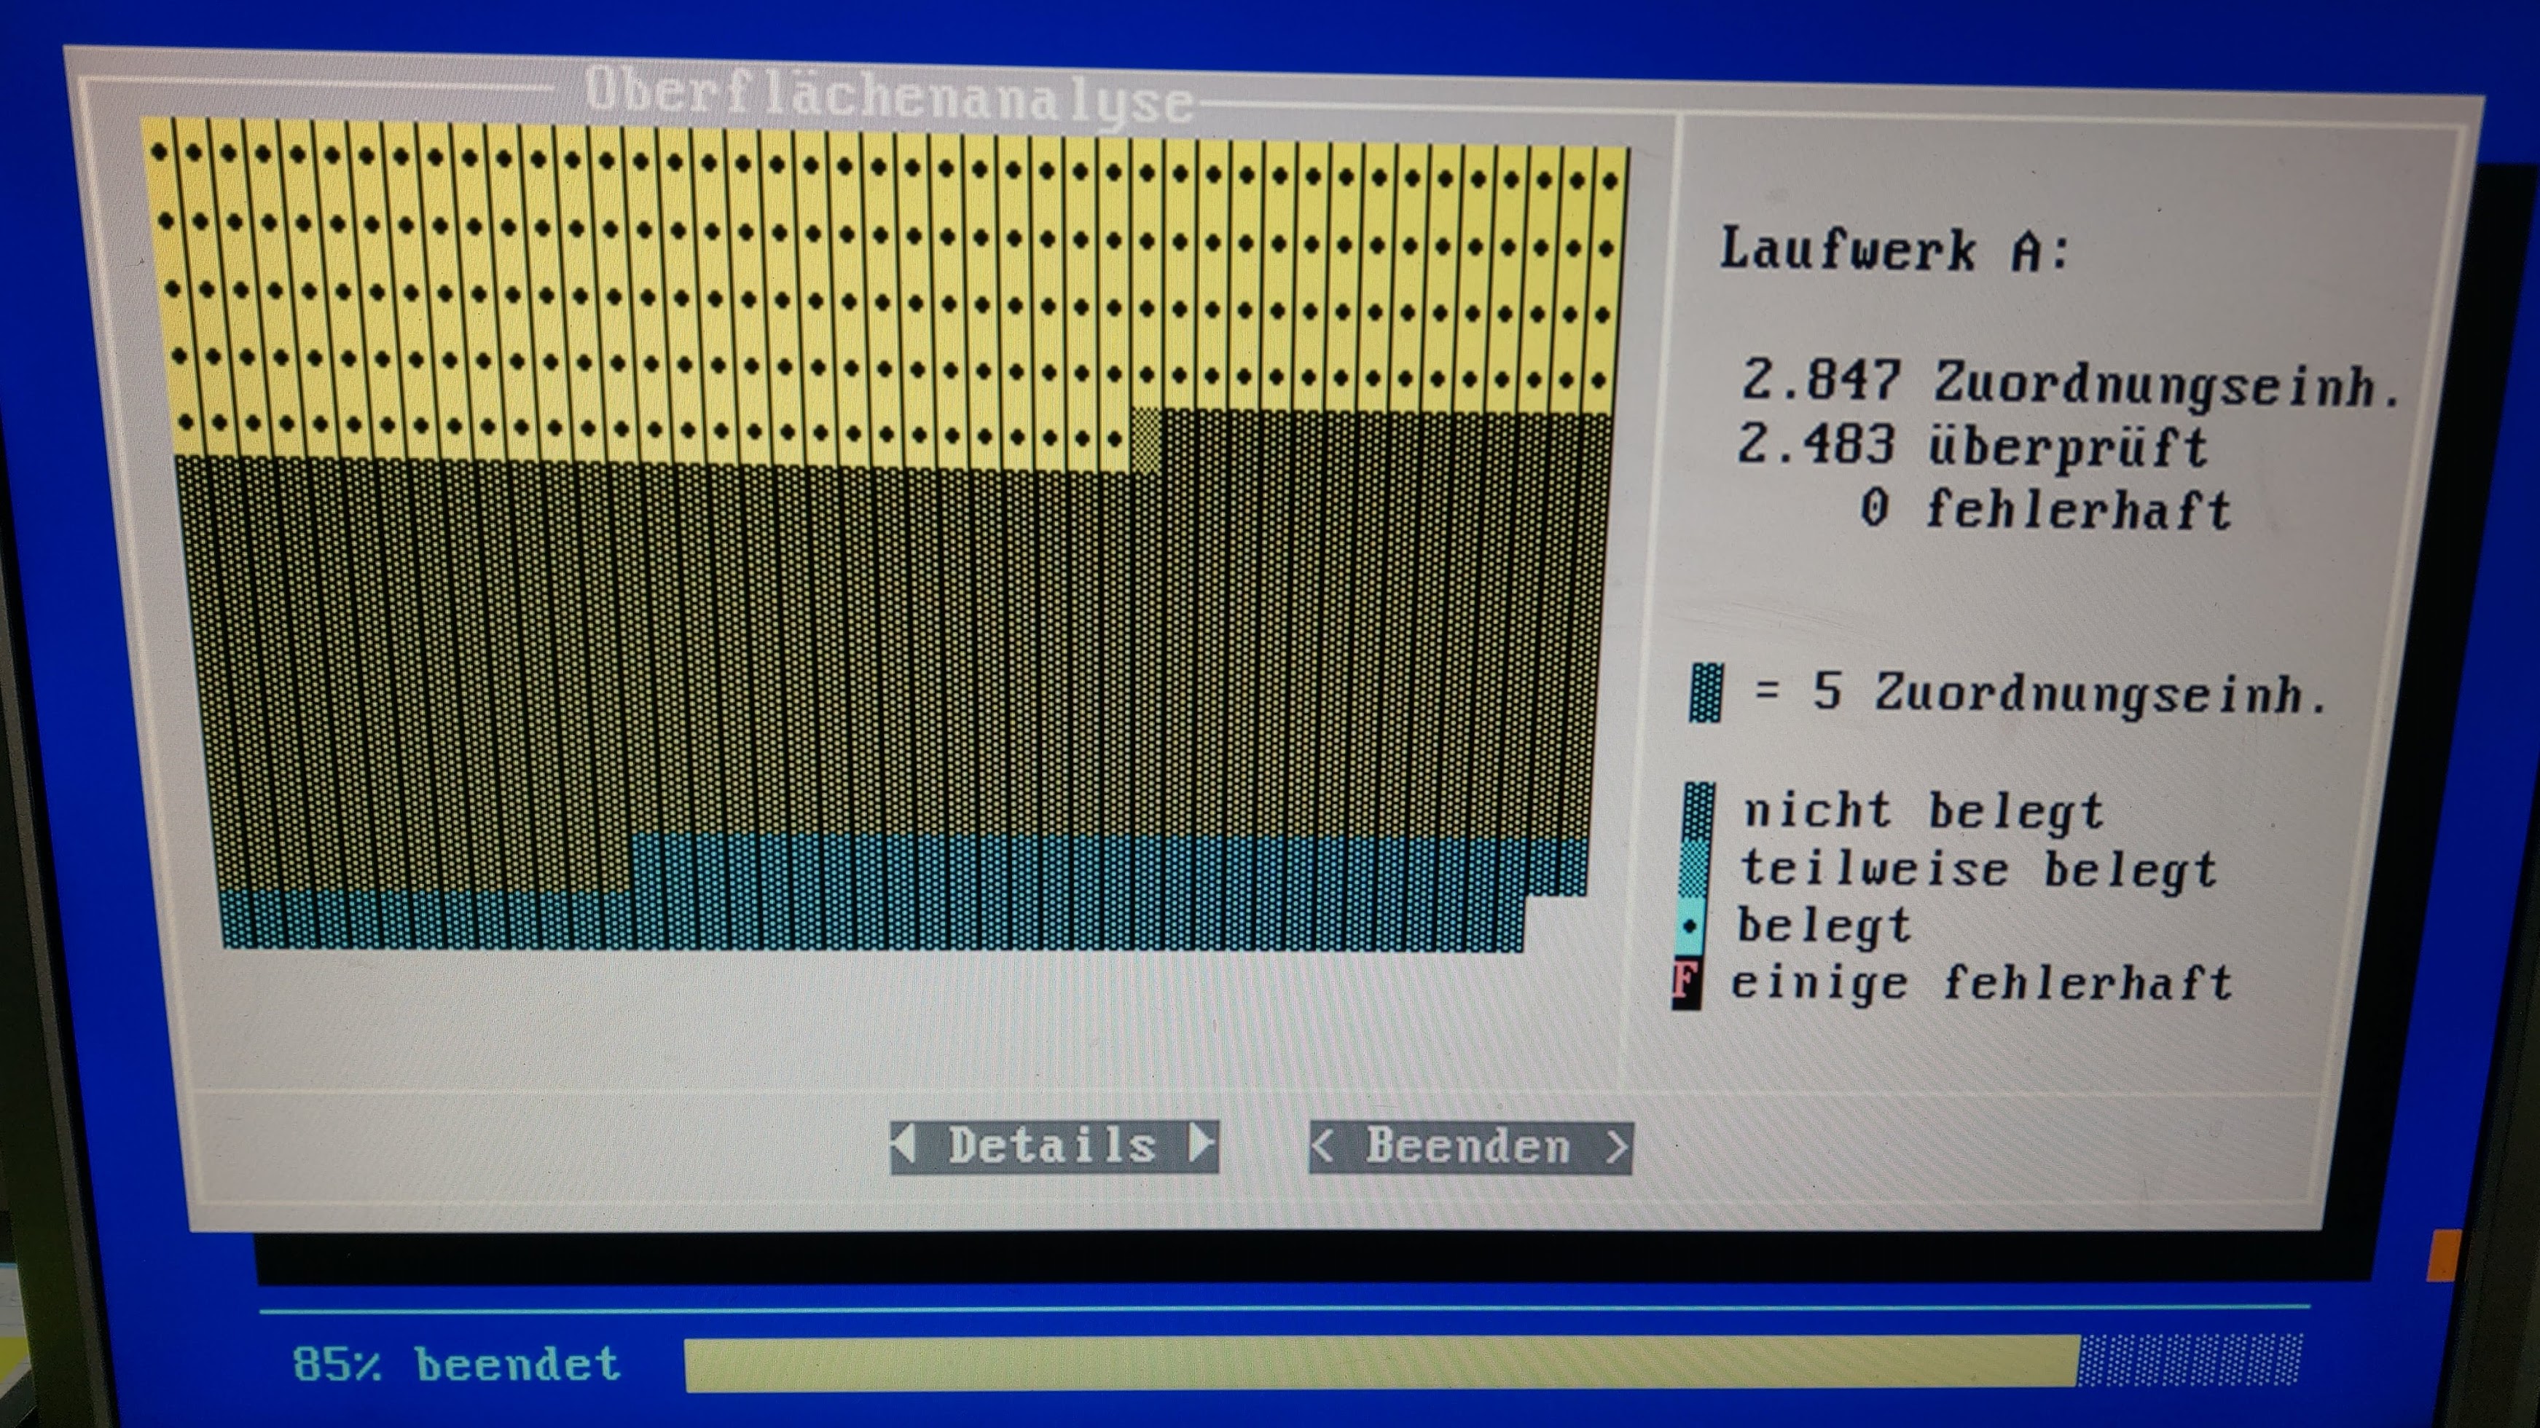Click the '= 5 Zuordnungseinh.' block icon
The width and height of the screenshot is (2540, 1428).
click(x=1706, y=692)
